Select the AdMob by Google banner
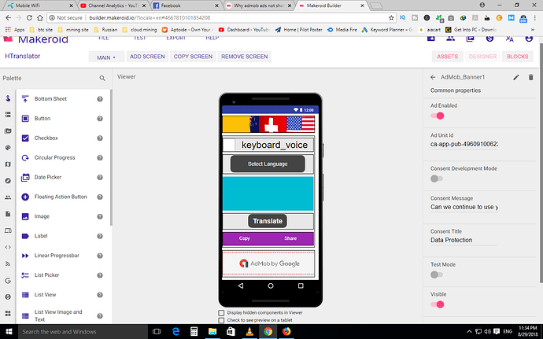Viewport: 543px width, 339px height. [x=268, y=263]
